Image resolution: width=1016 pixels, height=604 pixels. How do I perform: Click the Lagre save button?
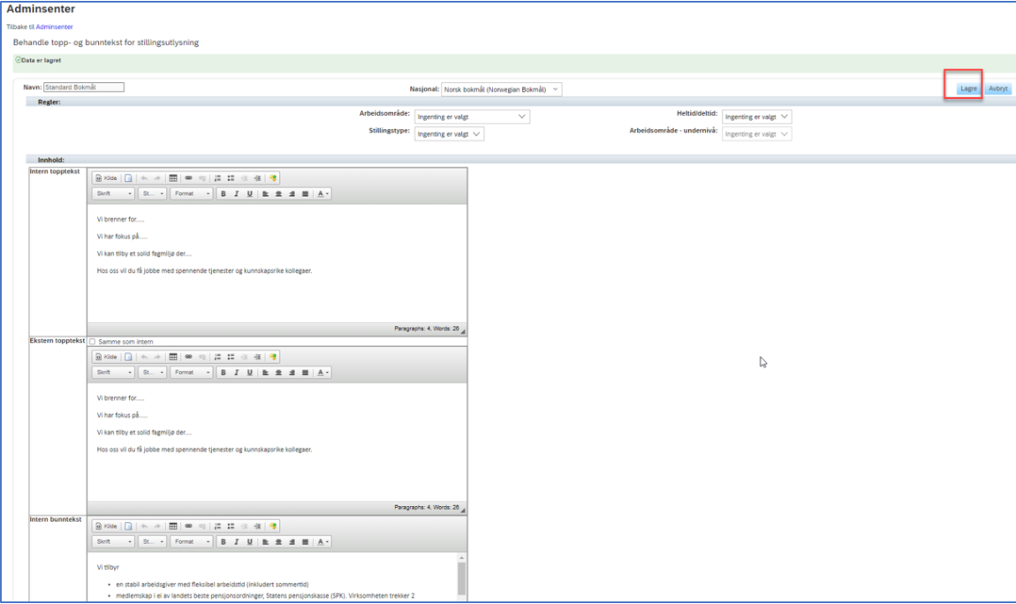[x=968, y=88]
